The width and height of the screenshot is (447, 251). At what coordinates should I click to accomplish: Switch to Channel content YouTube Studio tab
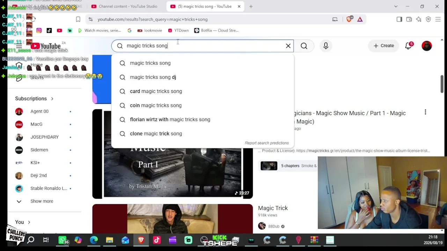tap(124, 6)
